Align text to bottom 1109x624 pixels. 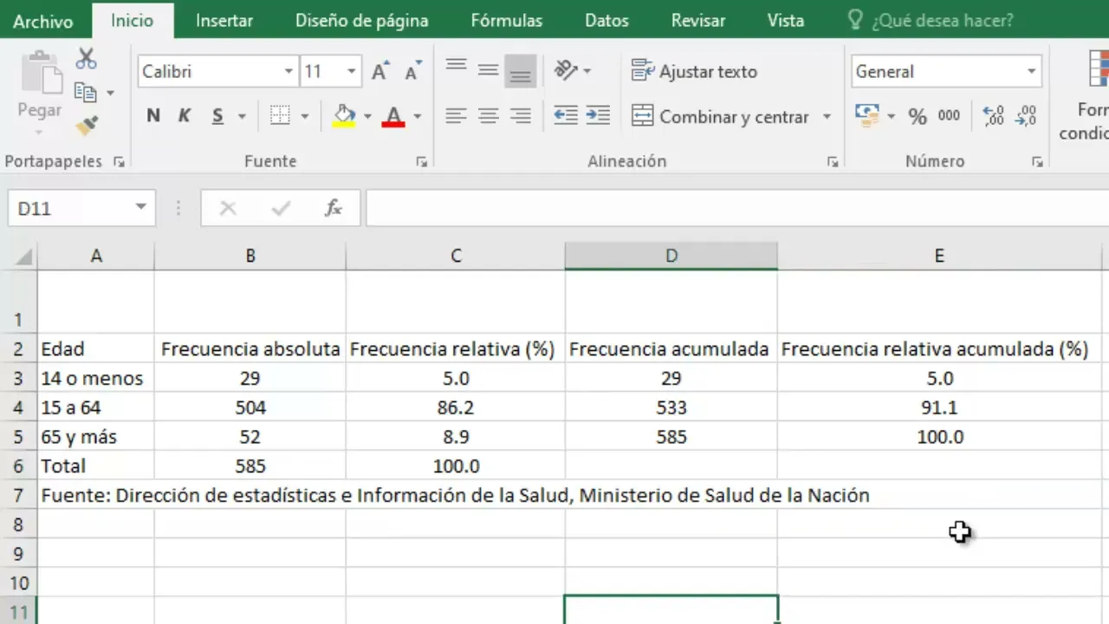pos(520,71)
